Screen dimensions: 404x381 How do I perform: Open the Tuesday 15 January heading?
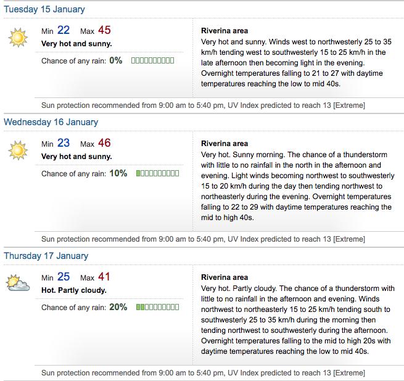pyautogui.click(x=44, y=9)
